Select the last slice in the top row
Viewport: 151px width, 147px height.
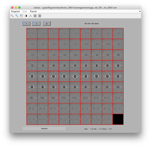pos(118,33)
